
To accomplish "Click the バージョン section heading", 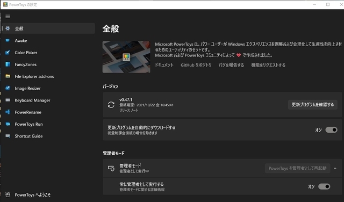I will click(x=111, y=86).
